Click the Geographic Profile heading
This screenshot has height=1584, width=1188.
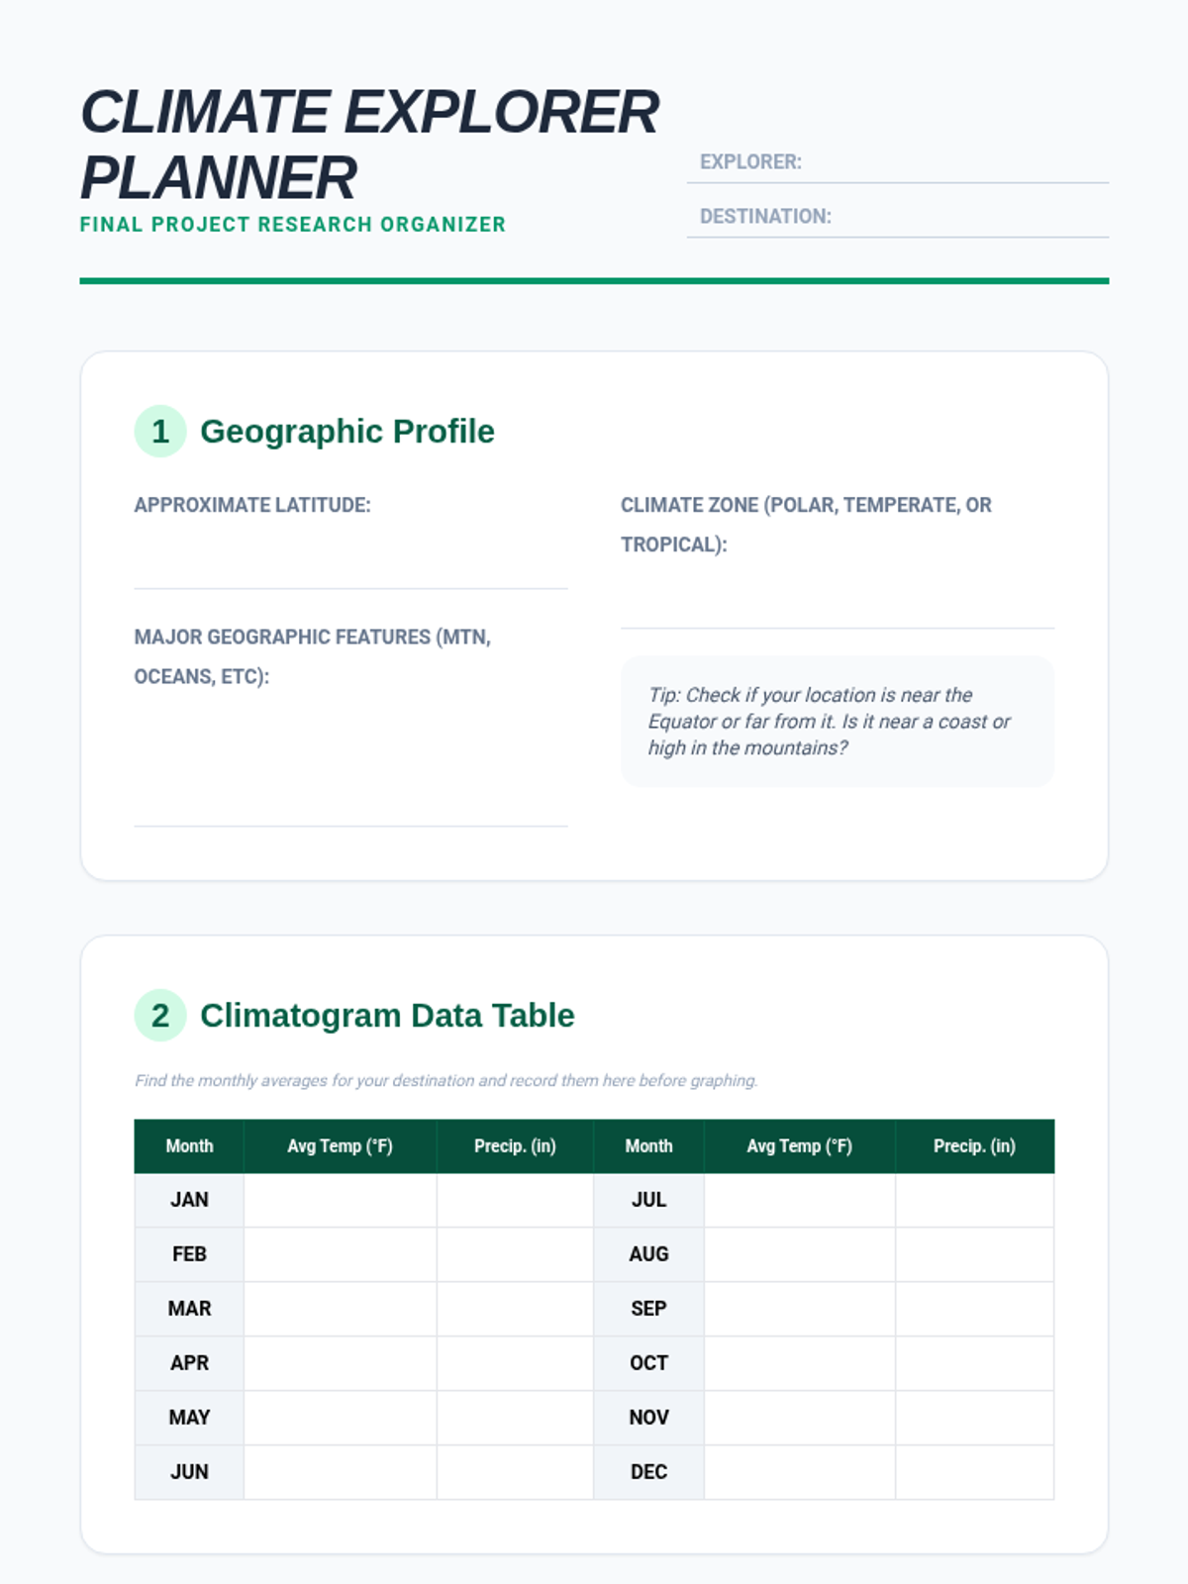coord(346,432)
